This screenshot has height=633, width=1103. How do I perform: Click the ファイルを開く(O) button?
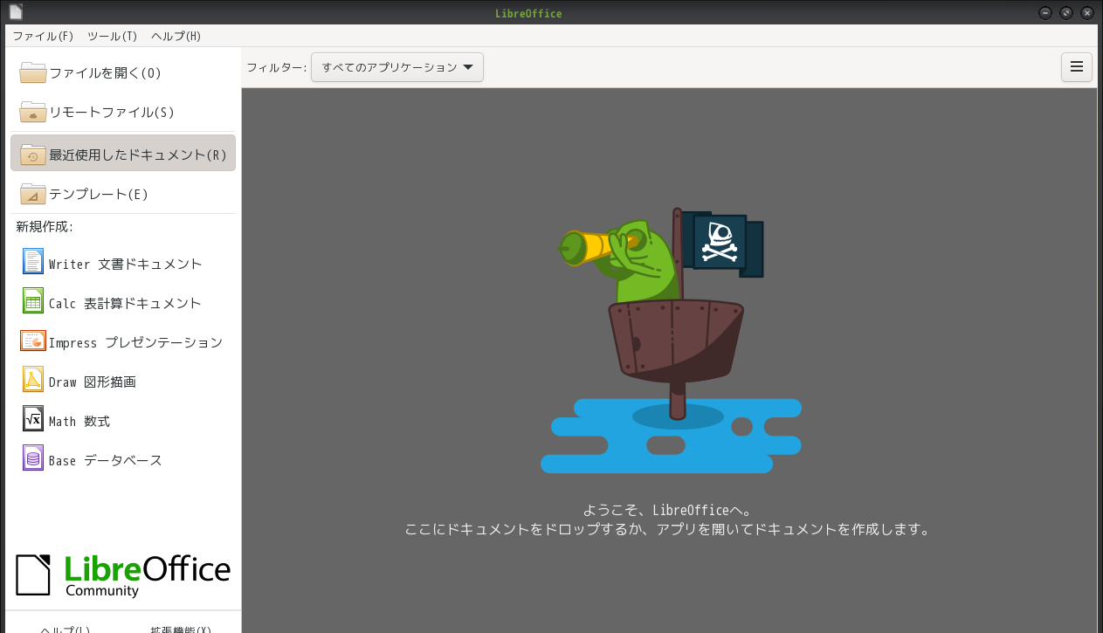(123, 73)
